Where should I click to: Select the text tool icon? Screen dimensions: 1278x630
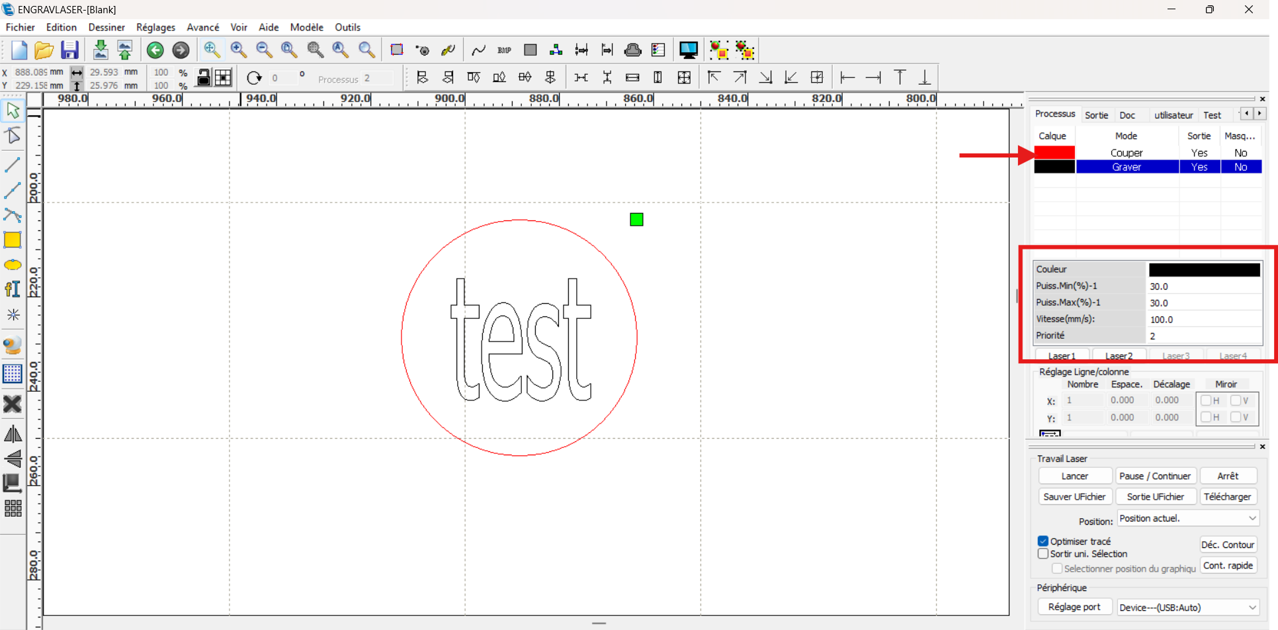(13, 289)
